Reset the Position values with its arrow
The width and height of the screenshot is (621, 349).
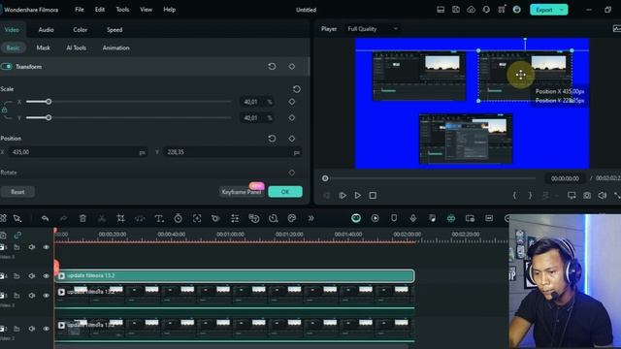tap(272, 139)
